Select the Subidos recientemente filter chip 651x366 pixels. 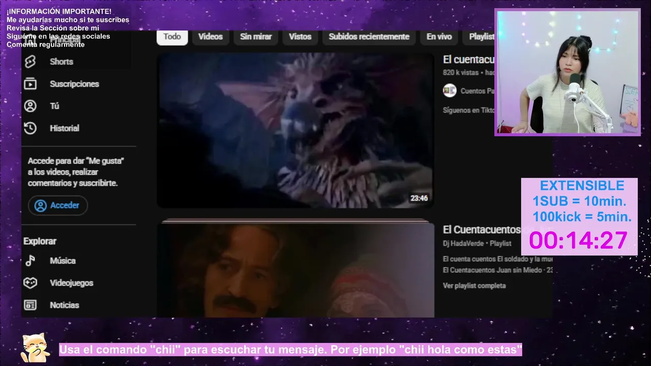369,37
